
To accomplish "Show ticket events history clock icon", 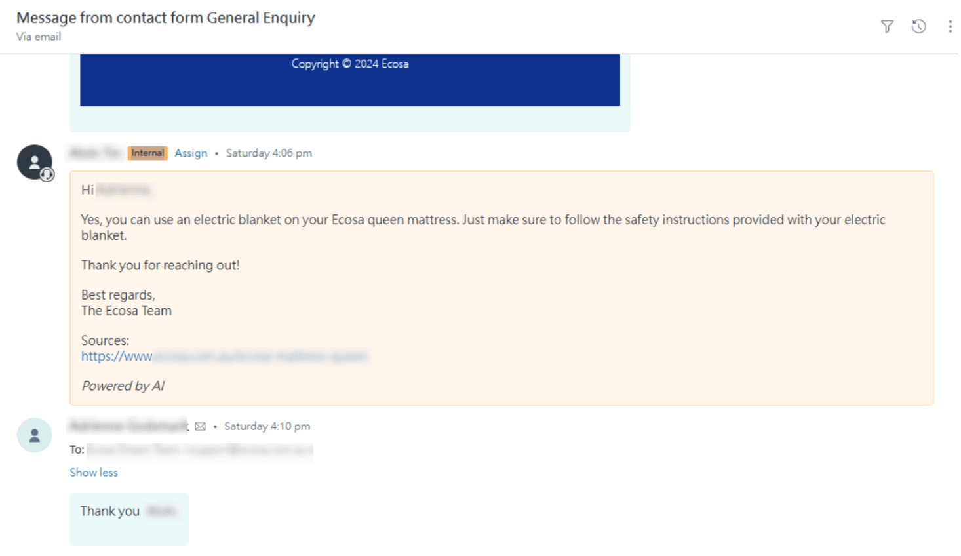I will 919,27.
